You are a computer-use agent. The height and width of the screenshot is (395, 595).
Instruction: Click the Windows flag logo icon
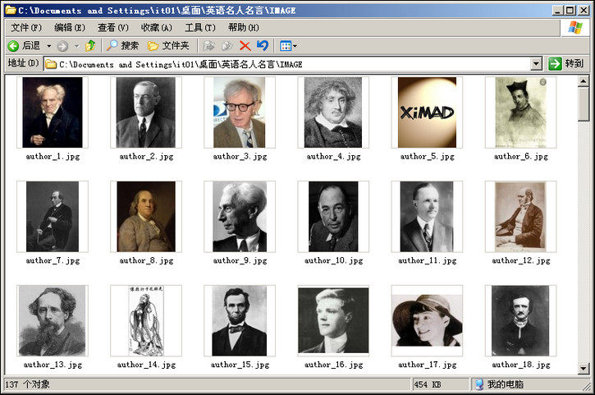click(x=574, y=27)
